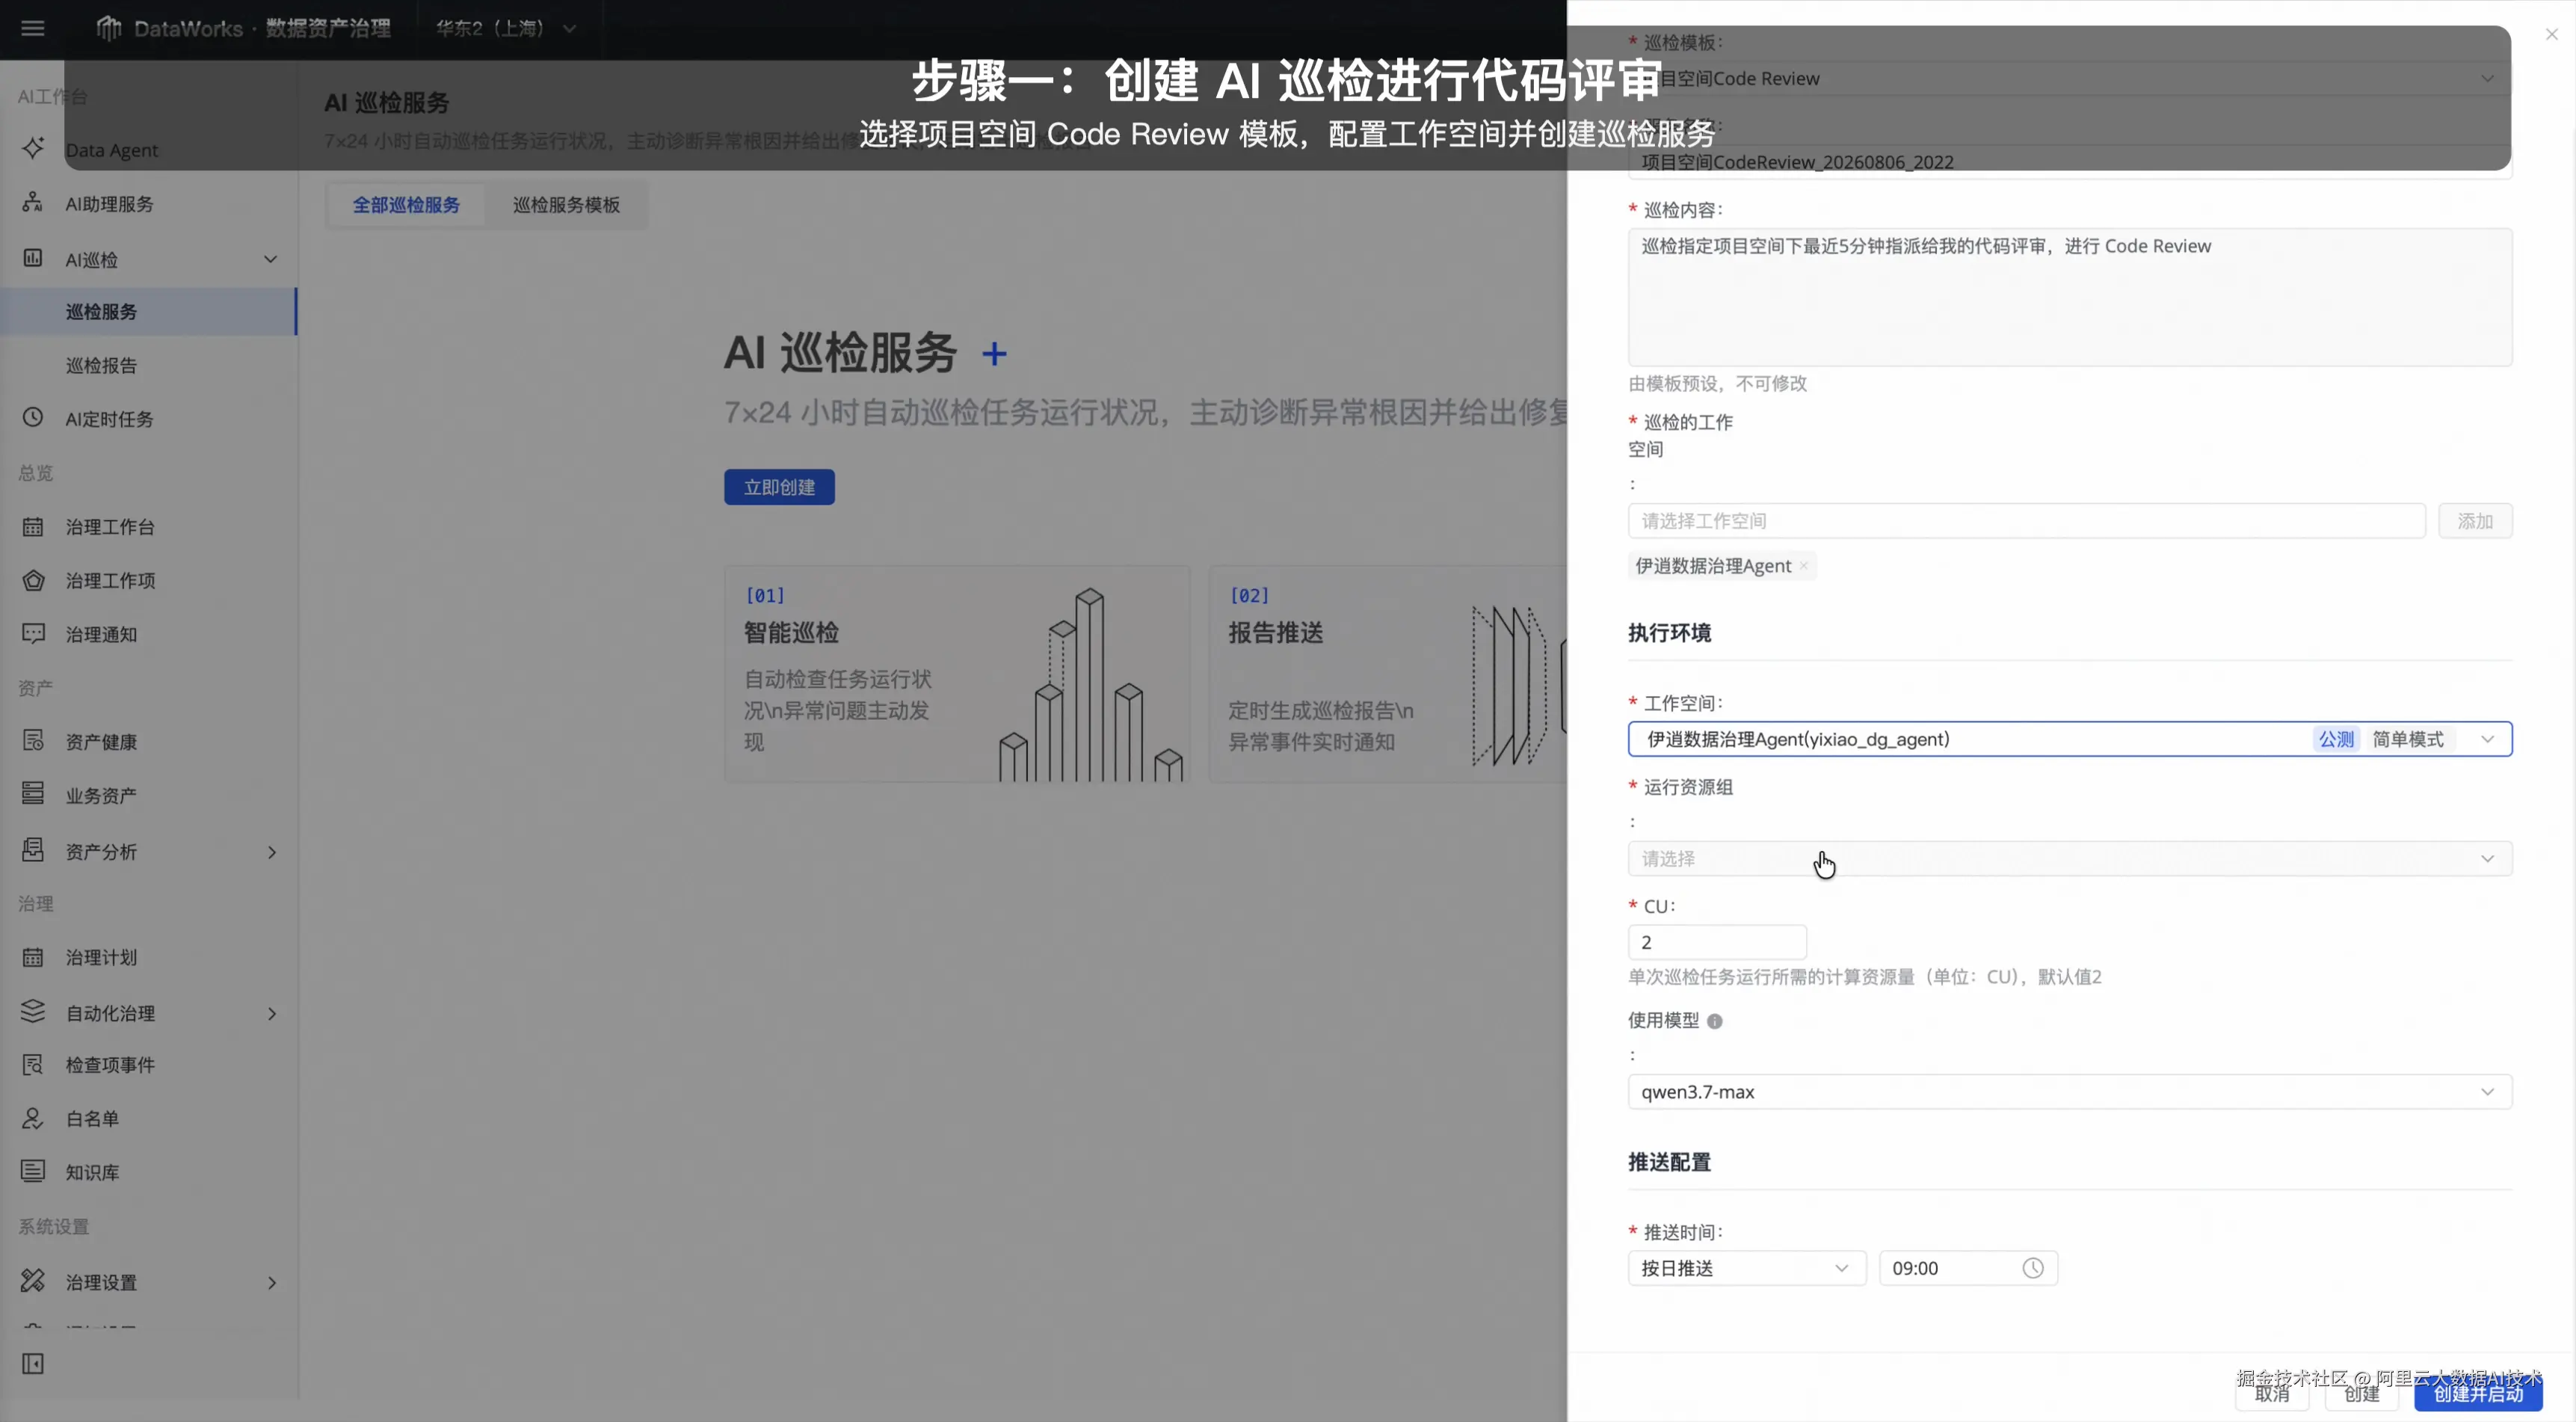Click the AI助理服务 sidebar icon

33,202
